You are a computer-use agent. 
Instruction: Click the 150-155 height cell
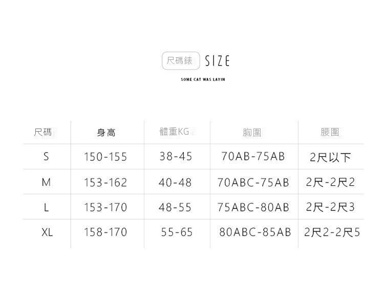105,157
